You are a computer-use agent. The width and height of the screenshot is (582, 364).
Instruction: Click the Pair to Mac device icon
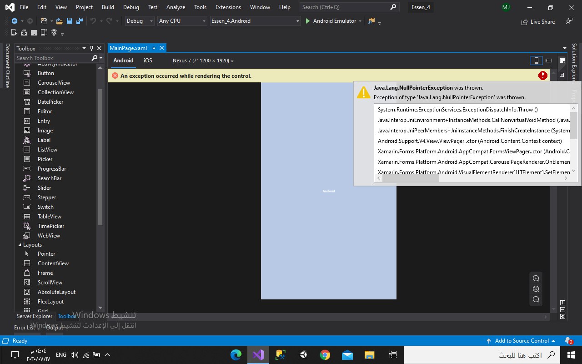point(44,33)
